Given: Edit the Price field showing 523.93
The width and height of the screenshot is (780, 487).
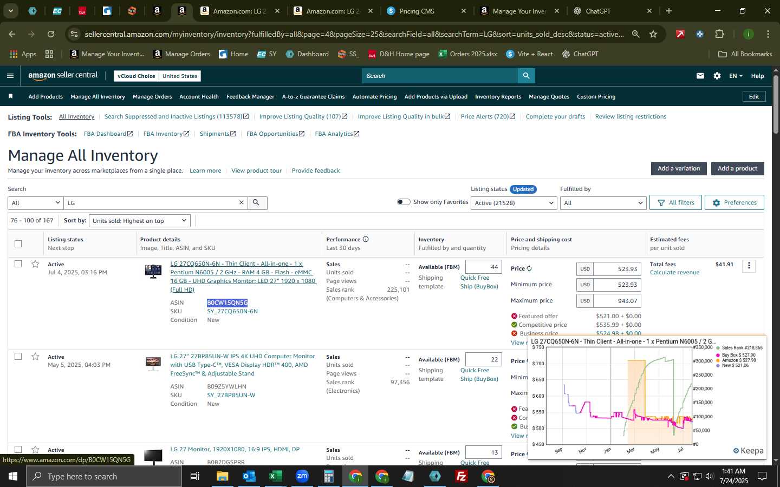Looking at the screenshot, I should pos(617,269).
